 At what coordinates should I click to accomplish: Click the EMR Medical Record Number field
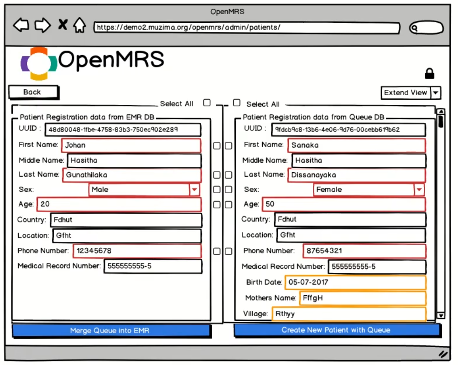153,266
